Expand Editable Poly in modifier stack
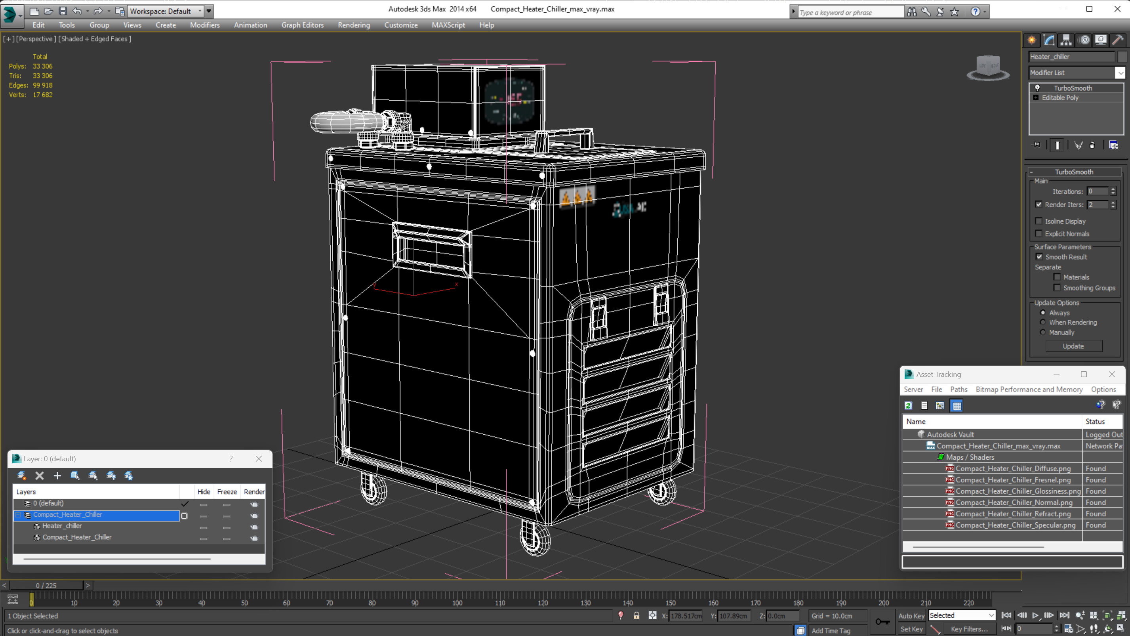 (x=1036, y=97)
